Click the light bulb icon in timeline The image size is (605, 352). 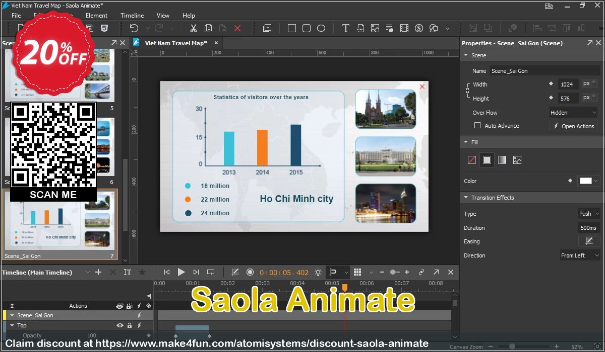pyautogui.click(x=318, y=272)
